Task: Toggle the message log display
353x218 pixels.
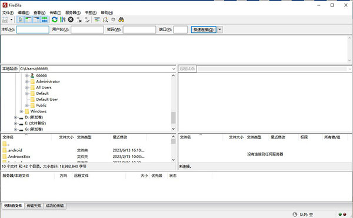Action: [x=20, y=20]
